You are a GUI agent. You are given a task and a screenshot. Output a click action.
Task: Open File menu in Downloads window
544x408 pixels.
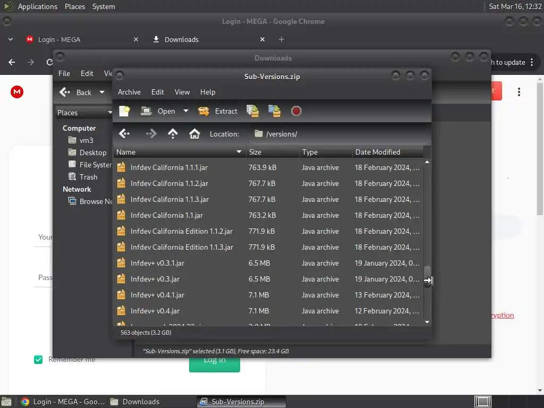point(64,73)
